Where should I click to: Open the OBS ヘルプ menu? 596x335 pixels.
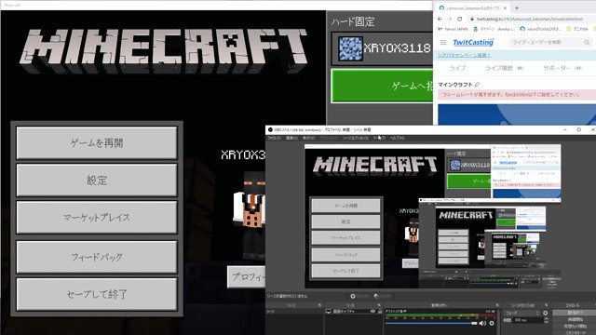point(397,138)
